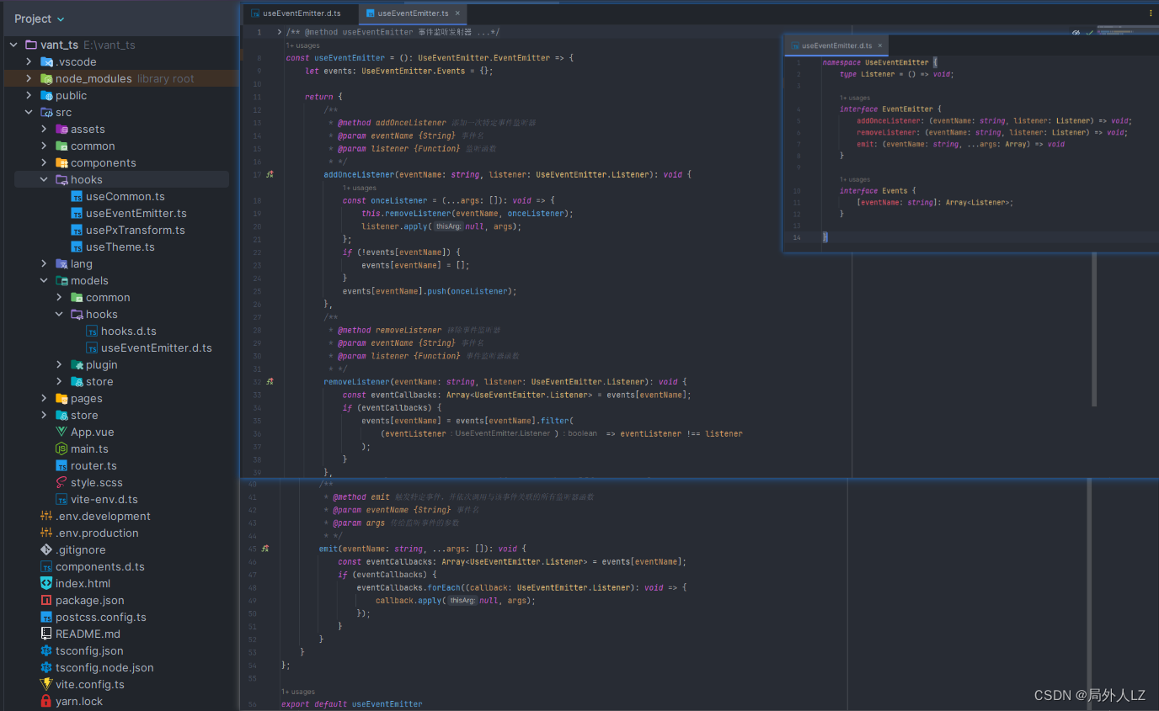This screenshot has width=1159, height=711.
Task: Click '1+ usages' hint above export default
Action: [298, 692]
